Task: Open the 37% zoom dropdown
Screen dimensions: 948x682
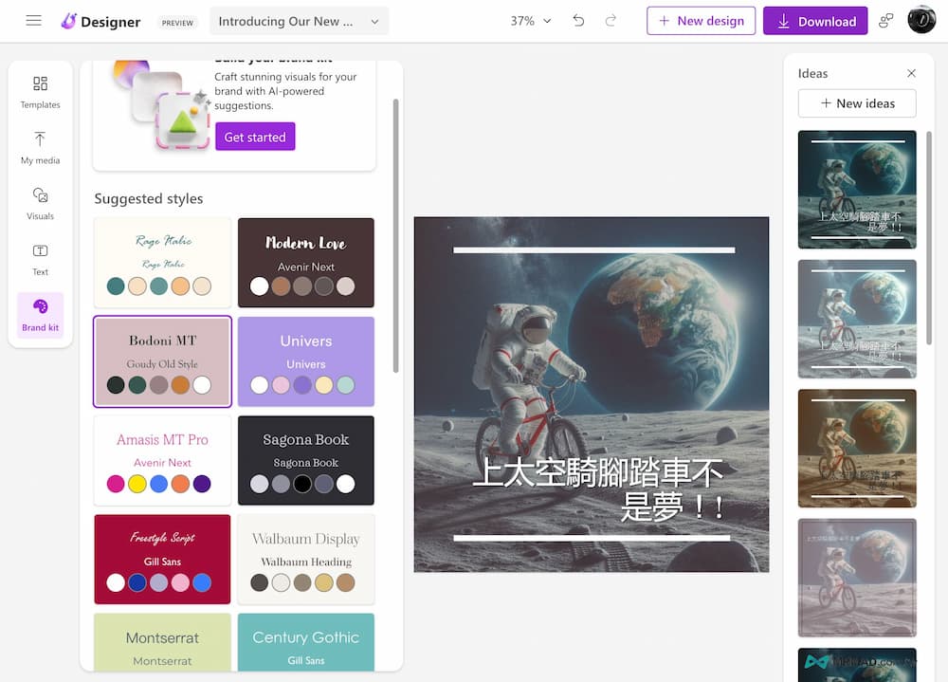Action: [x=530, y=21]
